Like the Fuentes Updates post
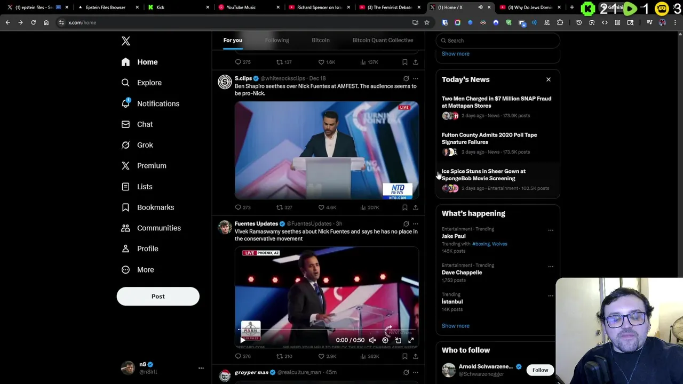Viewport: 683px width, 384px height. pyautogui.click(x=327, y=356)
